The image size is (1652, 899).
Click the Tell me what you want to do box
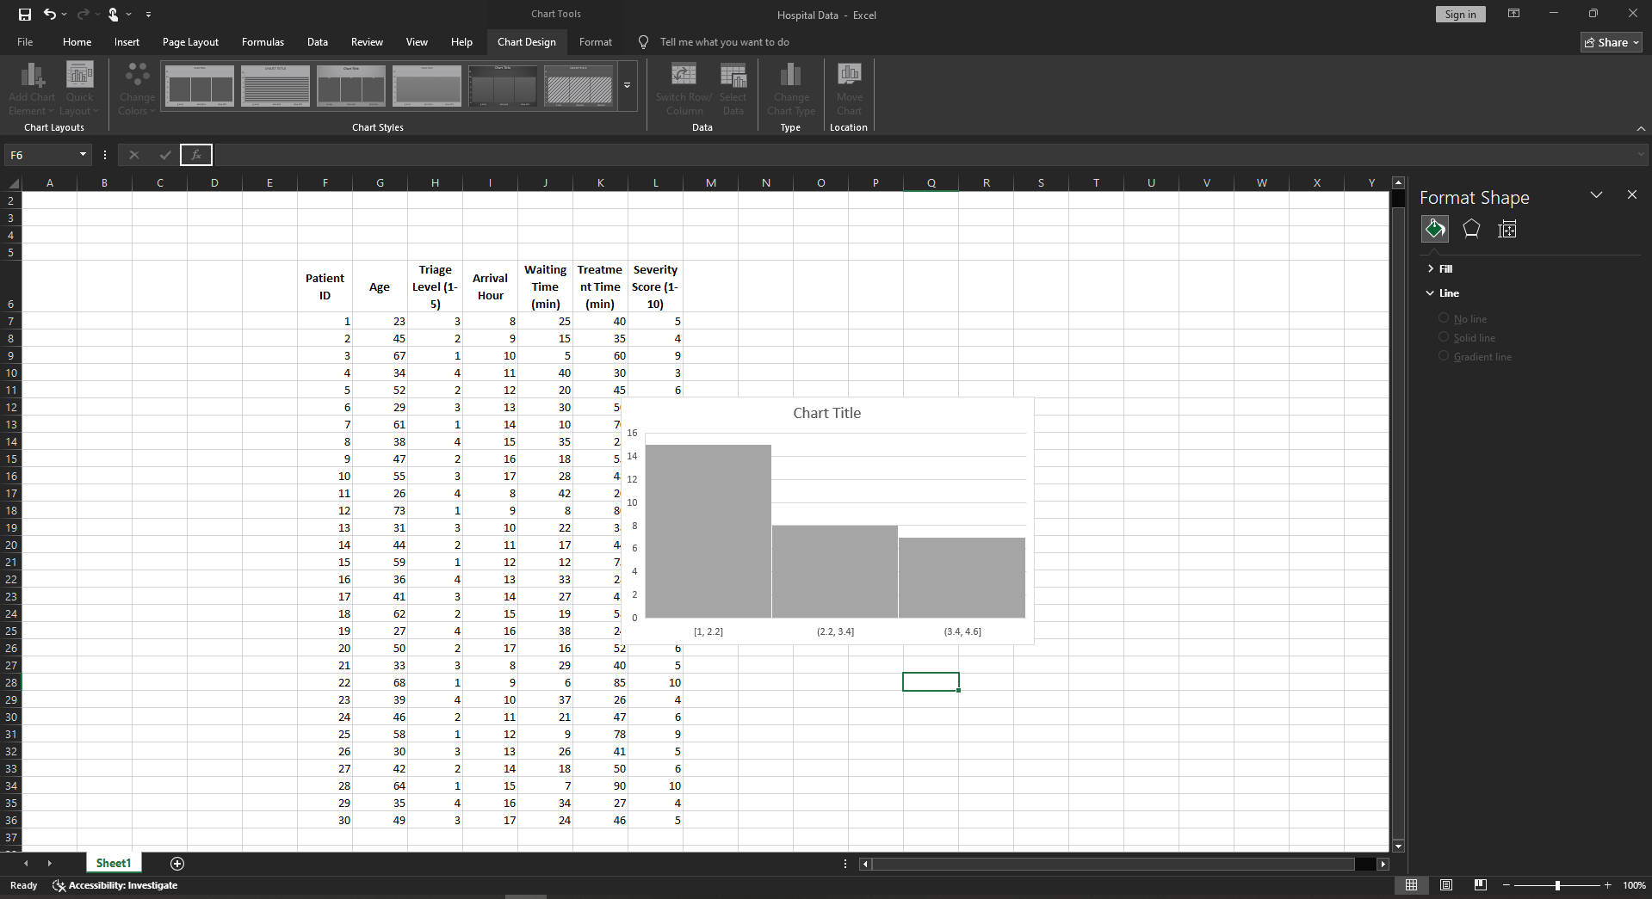pos(724,41)
